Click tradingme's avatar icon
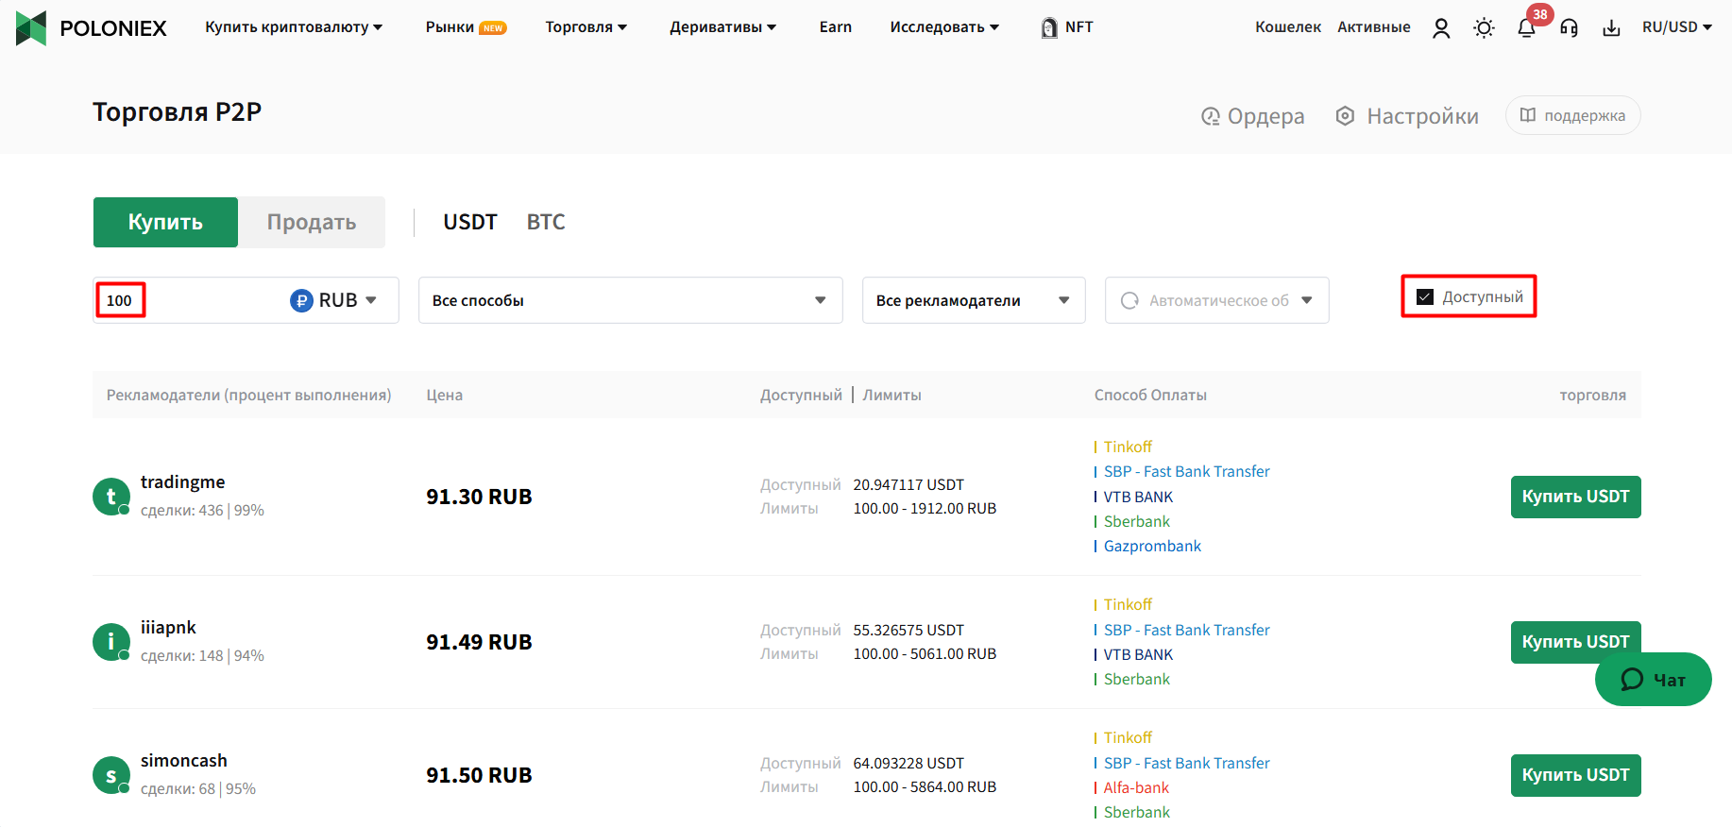 110,496
